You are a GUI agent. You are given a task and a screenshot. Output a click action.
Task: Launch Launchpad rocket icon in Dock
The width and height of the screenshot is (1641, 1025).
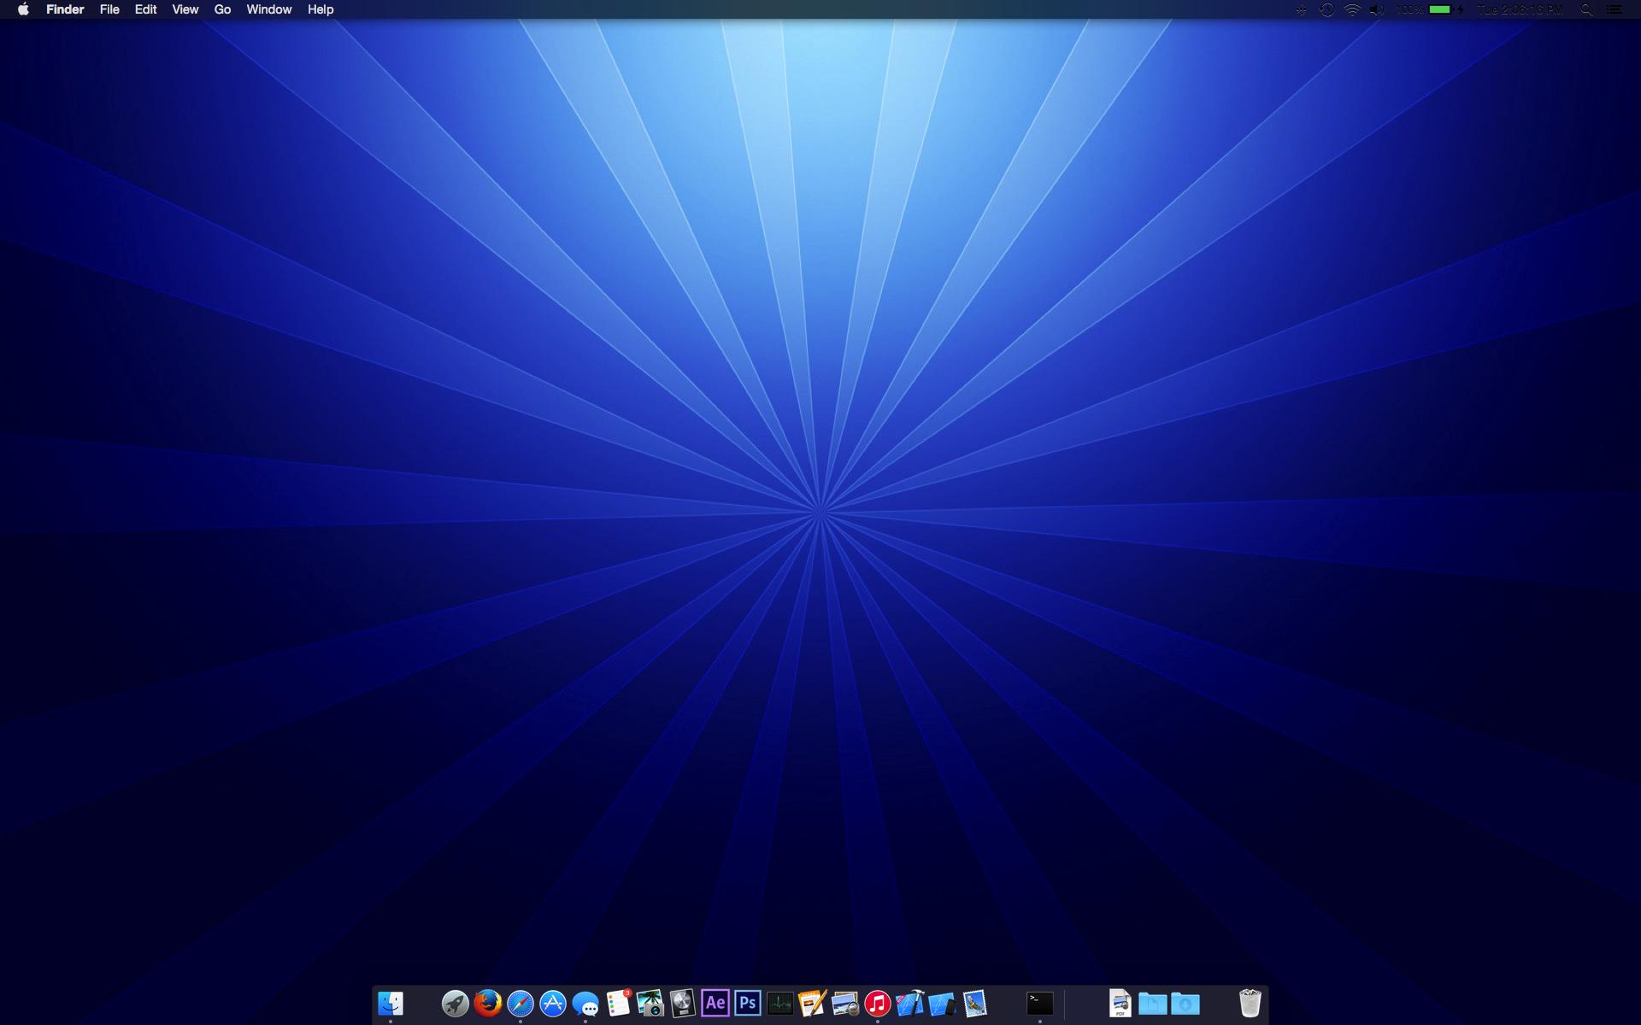pos(456,1003)
